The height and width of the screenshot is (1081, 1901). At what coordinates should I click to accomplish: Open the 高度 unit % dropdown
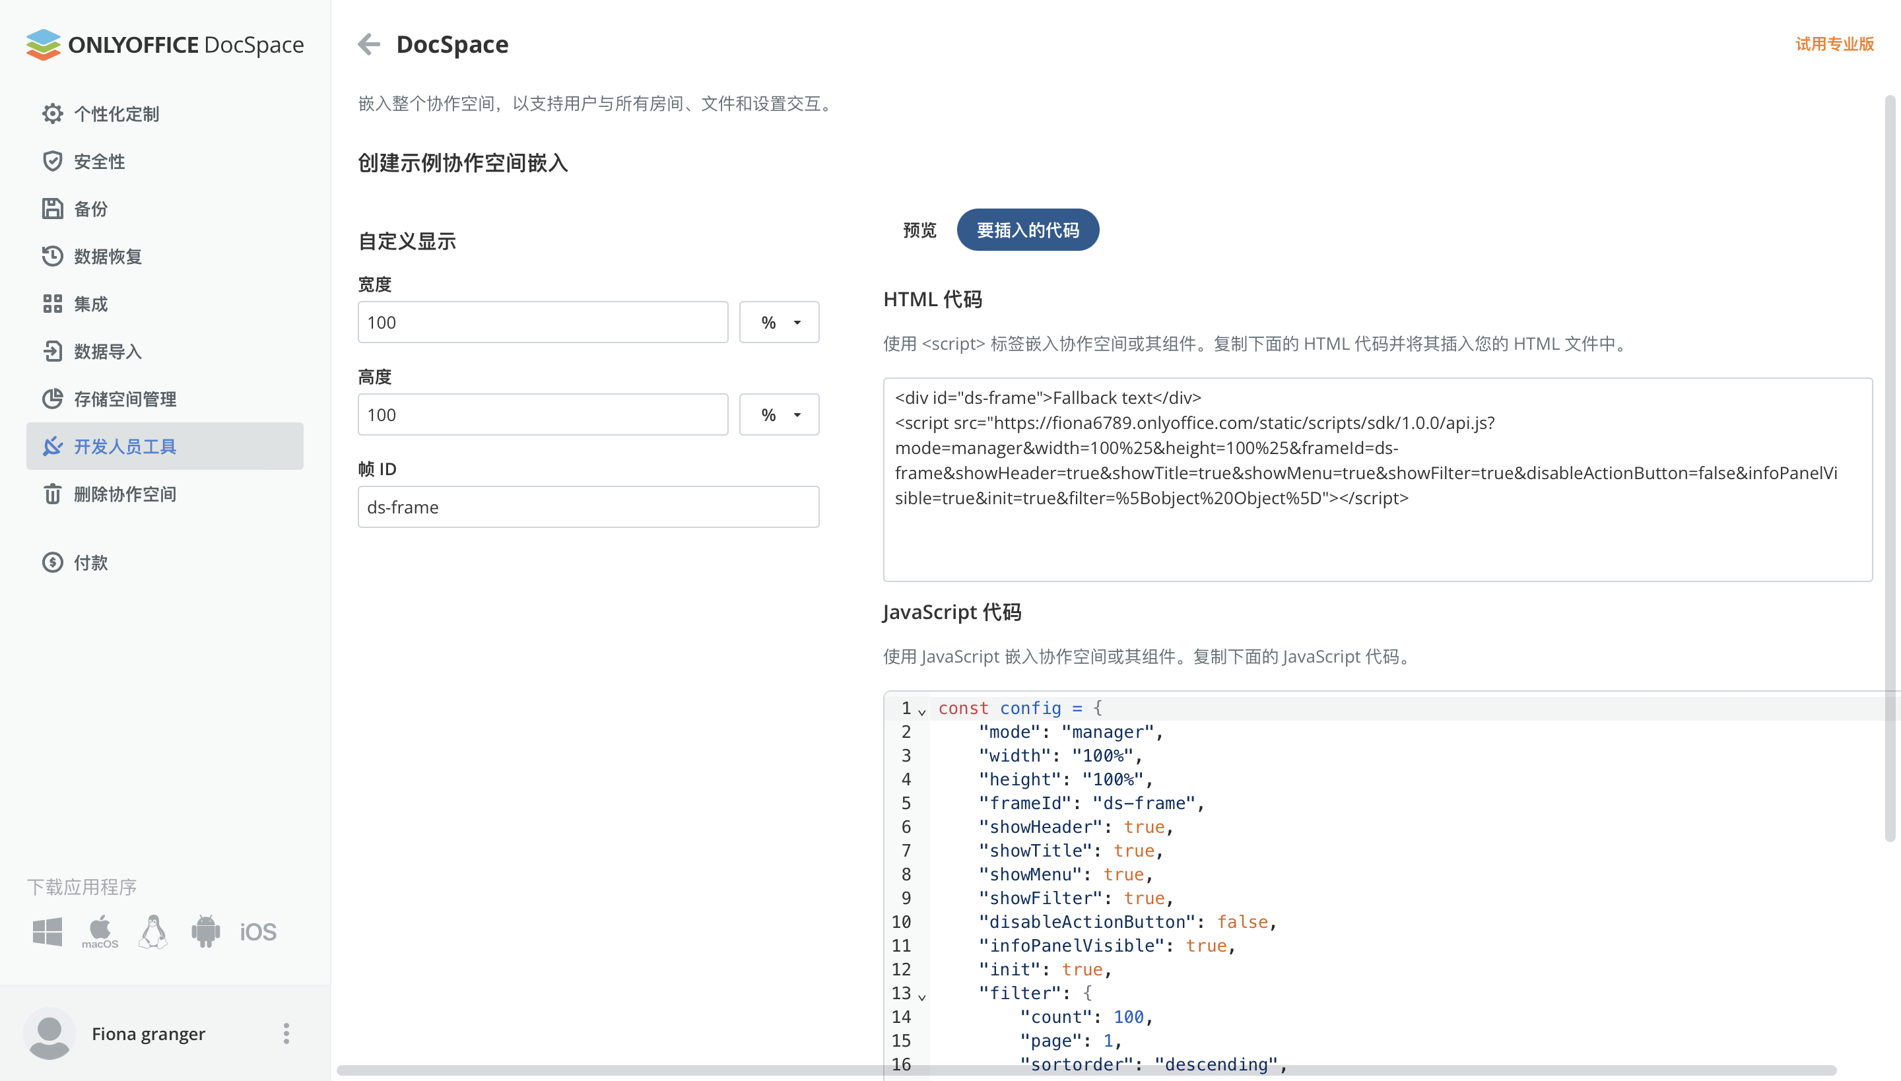point(779,414)
